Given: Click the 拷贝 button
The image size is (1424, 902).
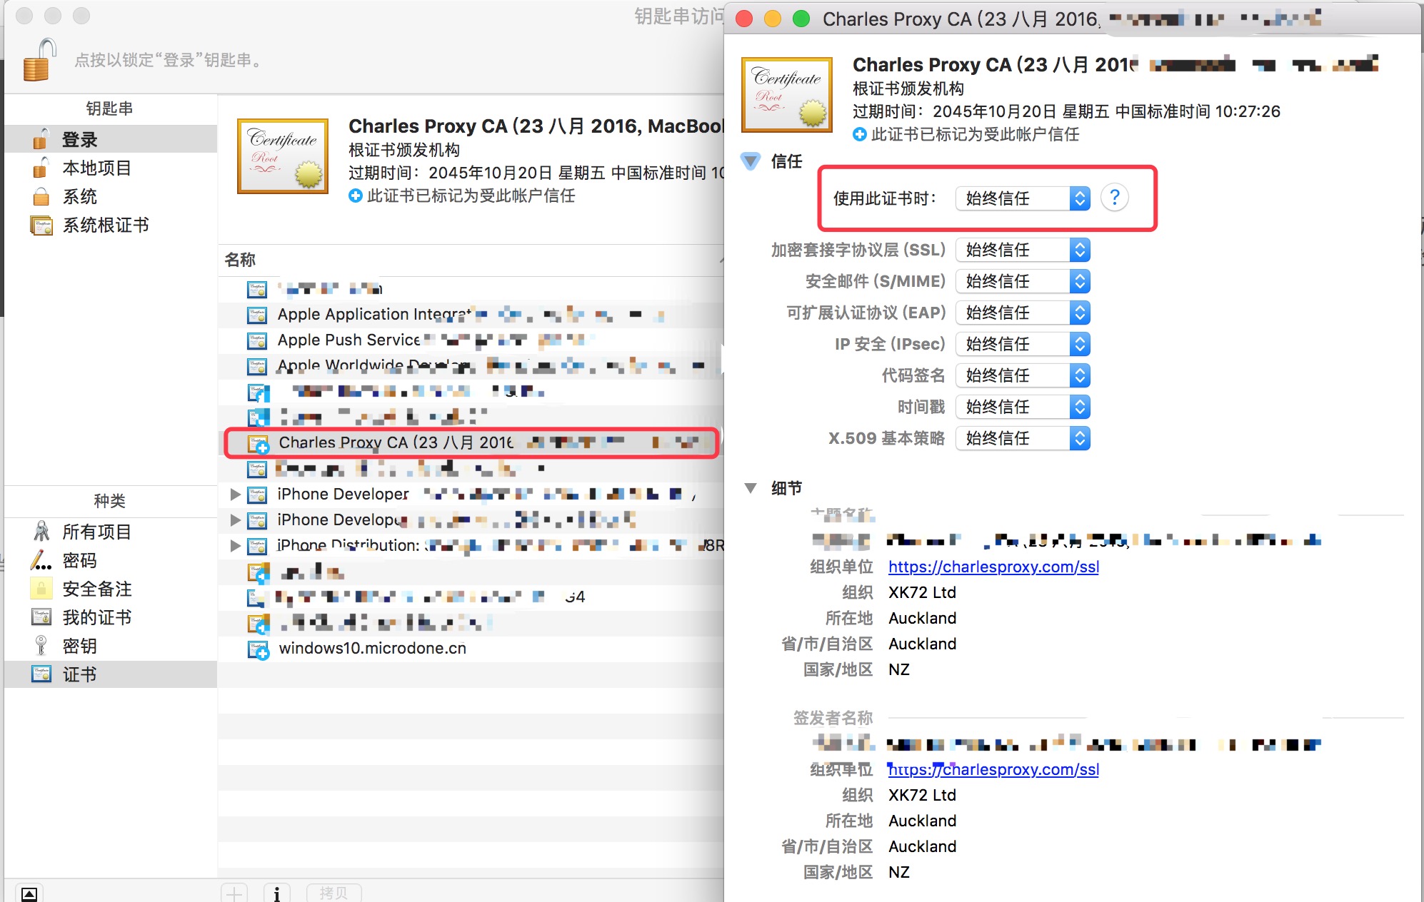Looking at the screenshot, I should pos(334,893).
